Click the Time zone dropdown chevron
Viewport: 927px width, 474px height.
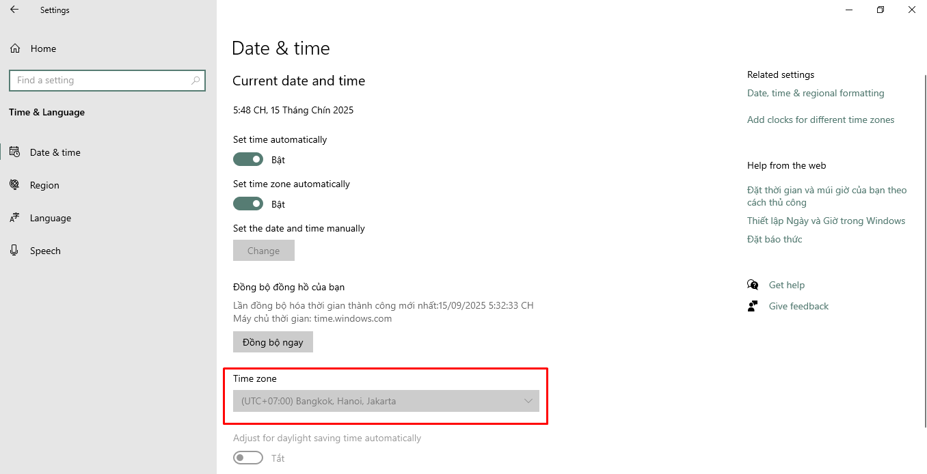click(x=528, y=401)
